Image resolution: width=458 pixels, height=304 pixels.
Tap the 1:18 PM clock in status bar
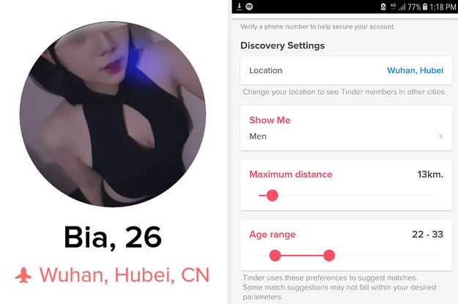tap(443, 7)
